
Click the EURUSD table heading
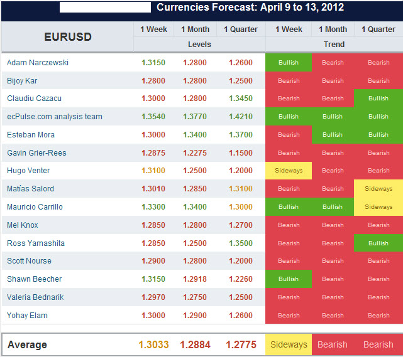pos(68,37)
